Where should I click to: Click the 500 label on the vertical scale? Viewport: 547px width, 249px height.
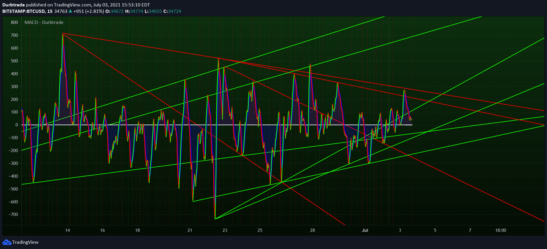(x=14, y=61)
